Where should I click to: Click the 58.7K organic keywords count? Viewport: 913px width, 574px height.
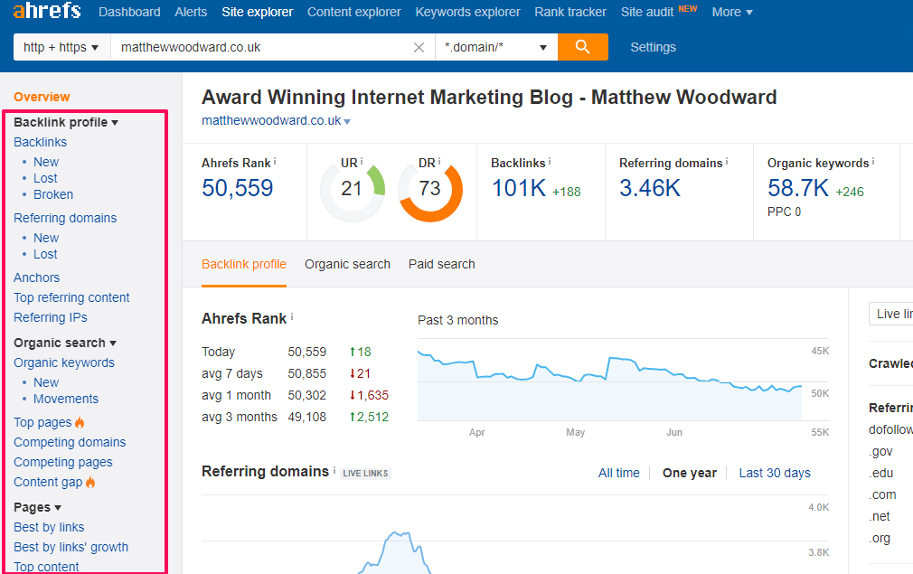coord(797,188)
